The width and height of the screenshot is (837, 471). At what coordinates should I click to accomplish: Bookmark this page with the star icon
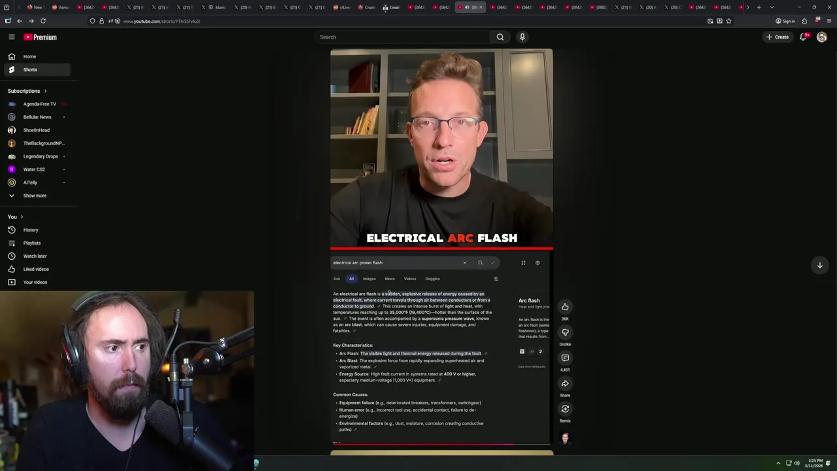tap(728, 21)
